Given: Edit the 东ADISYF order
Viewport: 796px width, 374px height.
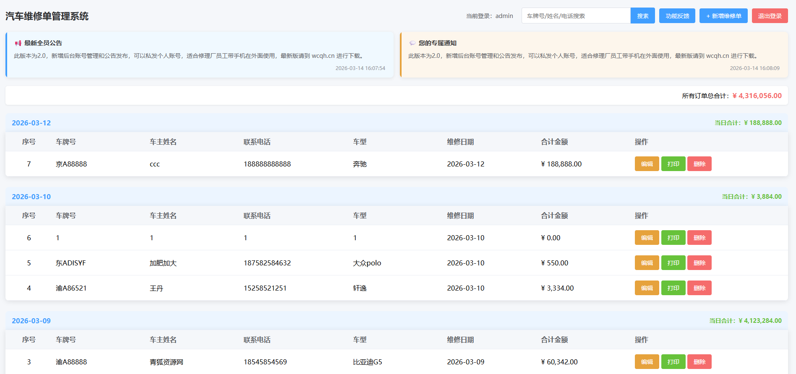Looking at the screenshot, I should click(x=647, y=263).
